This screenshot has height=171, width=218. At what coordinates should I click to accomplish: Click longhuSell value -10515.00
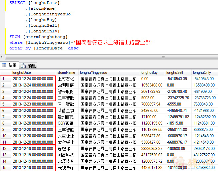tap(175, 123)
